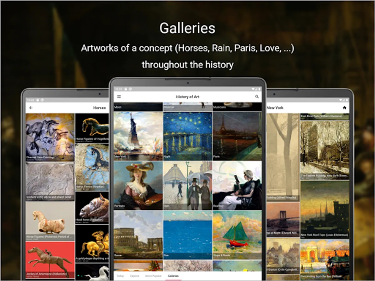This screenshot has height=281, width=375.
Task: Click the Galleries heading text
Action: [187, 28]
